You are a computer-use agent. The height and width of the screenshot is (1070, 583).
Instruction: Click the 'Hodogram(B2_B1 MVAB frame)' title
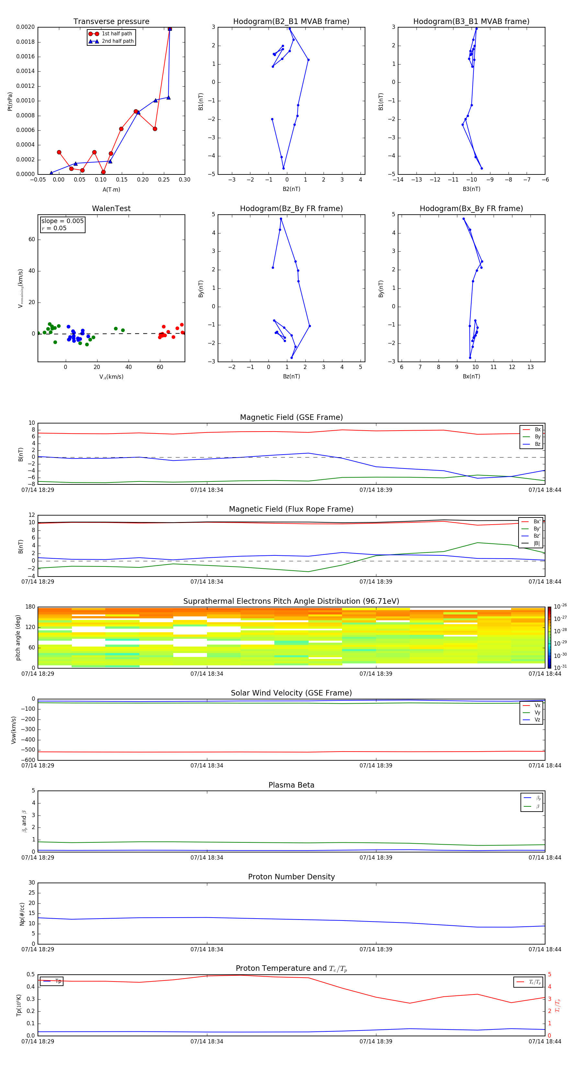[291, 22]
